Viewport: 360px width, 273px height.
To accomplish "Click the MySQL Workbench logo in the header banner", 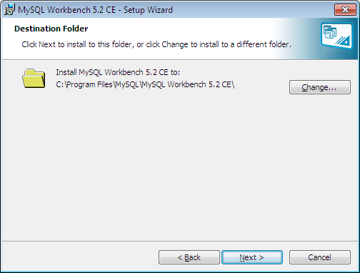I will click(x=337, y=36).
